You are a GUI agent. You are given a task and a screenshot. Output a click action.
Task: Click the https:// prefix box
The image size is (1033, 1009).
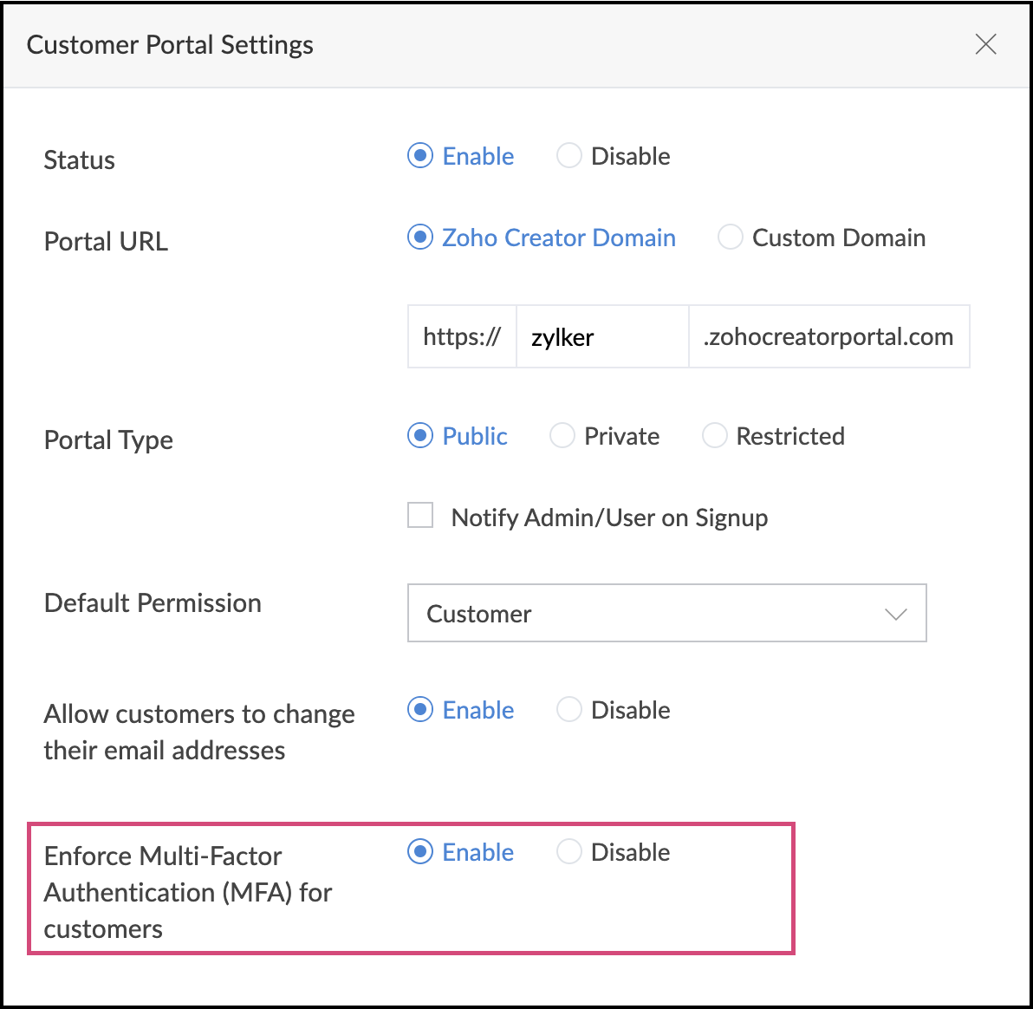462,336
